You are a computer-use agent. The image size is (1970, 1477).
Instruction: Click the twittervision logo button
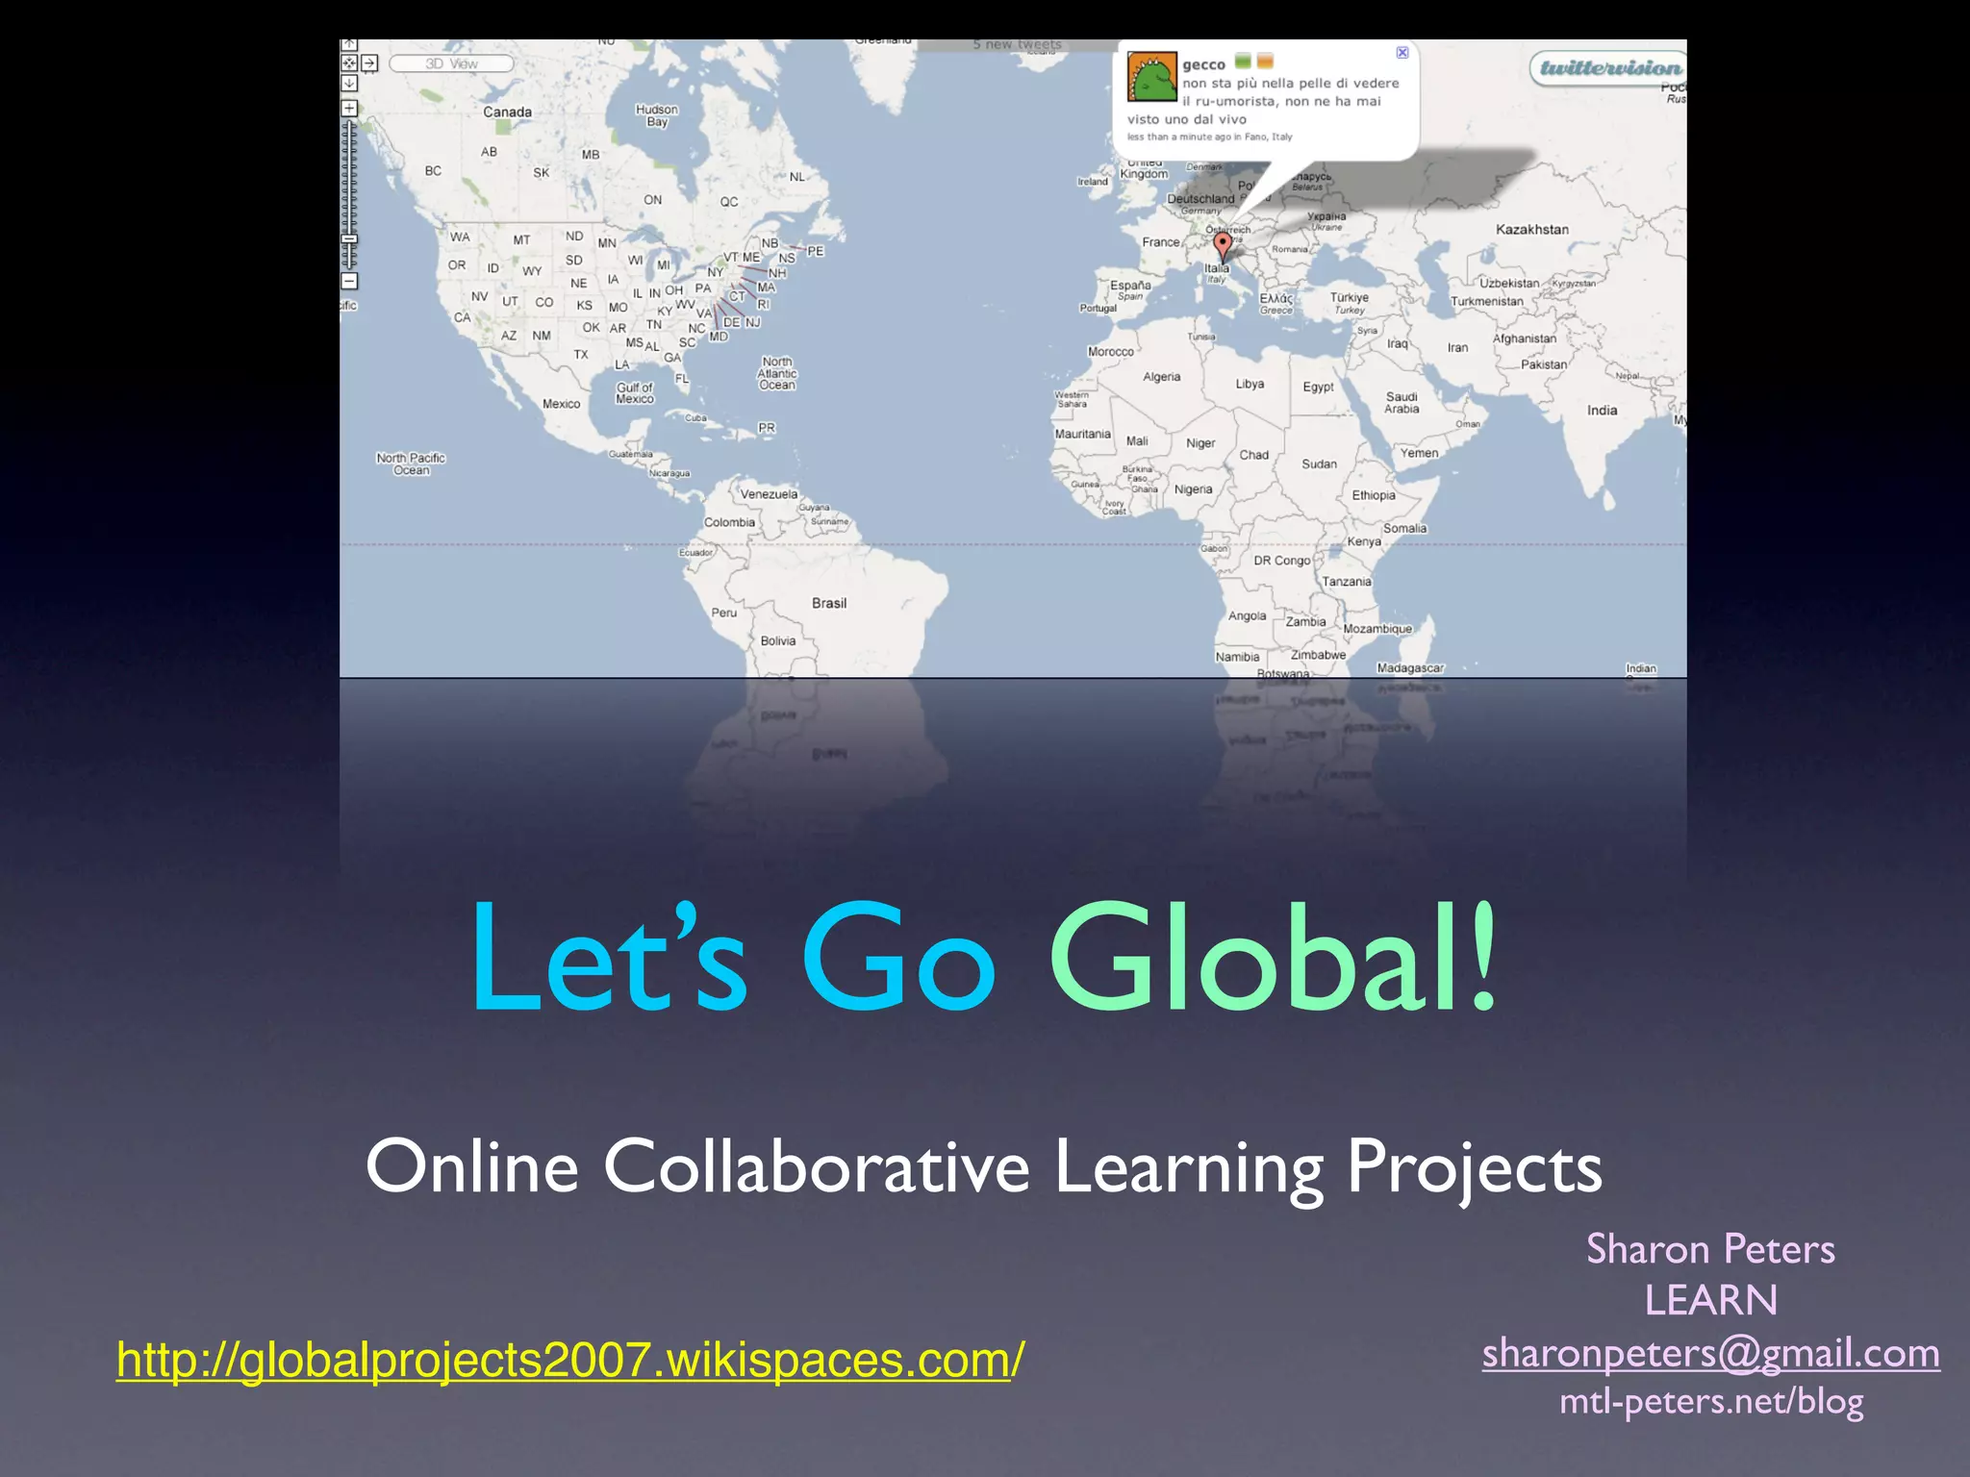click(1610, 67)
